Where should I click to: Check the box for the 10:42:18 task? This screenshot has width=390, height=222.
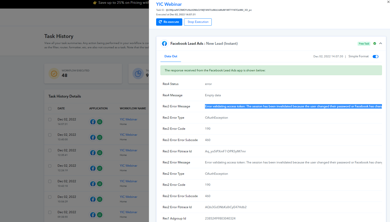click(x=50, y=181)
